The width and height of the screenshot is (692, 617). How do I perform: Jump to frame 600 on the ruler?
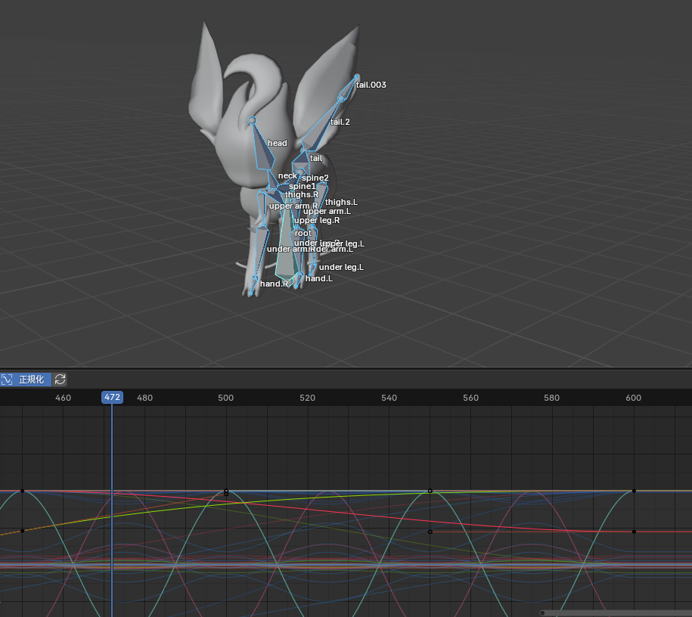(633, 398)
